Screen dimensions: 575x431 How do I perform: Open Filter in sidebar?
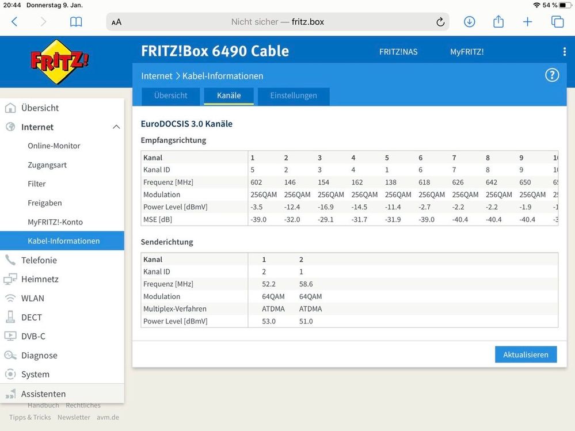[37, 184]
